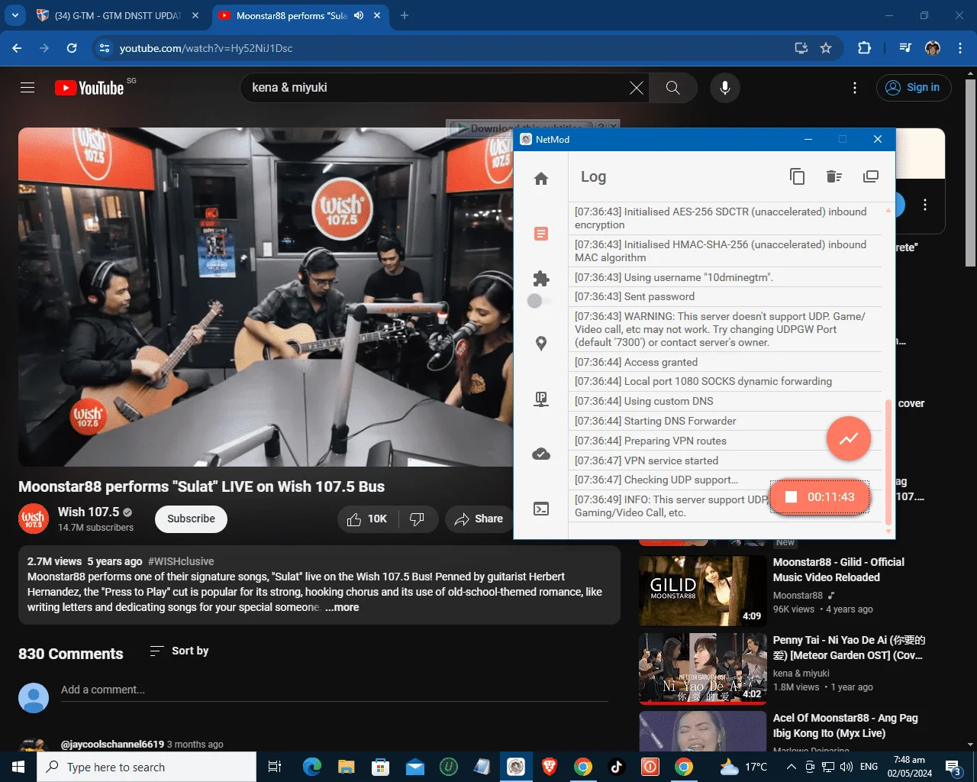Clear the NetMod log entries
Screen dimensions: 977x782
pyautogui.click(x=834, y=176)
